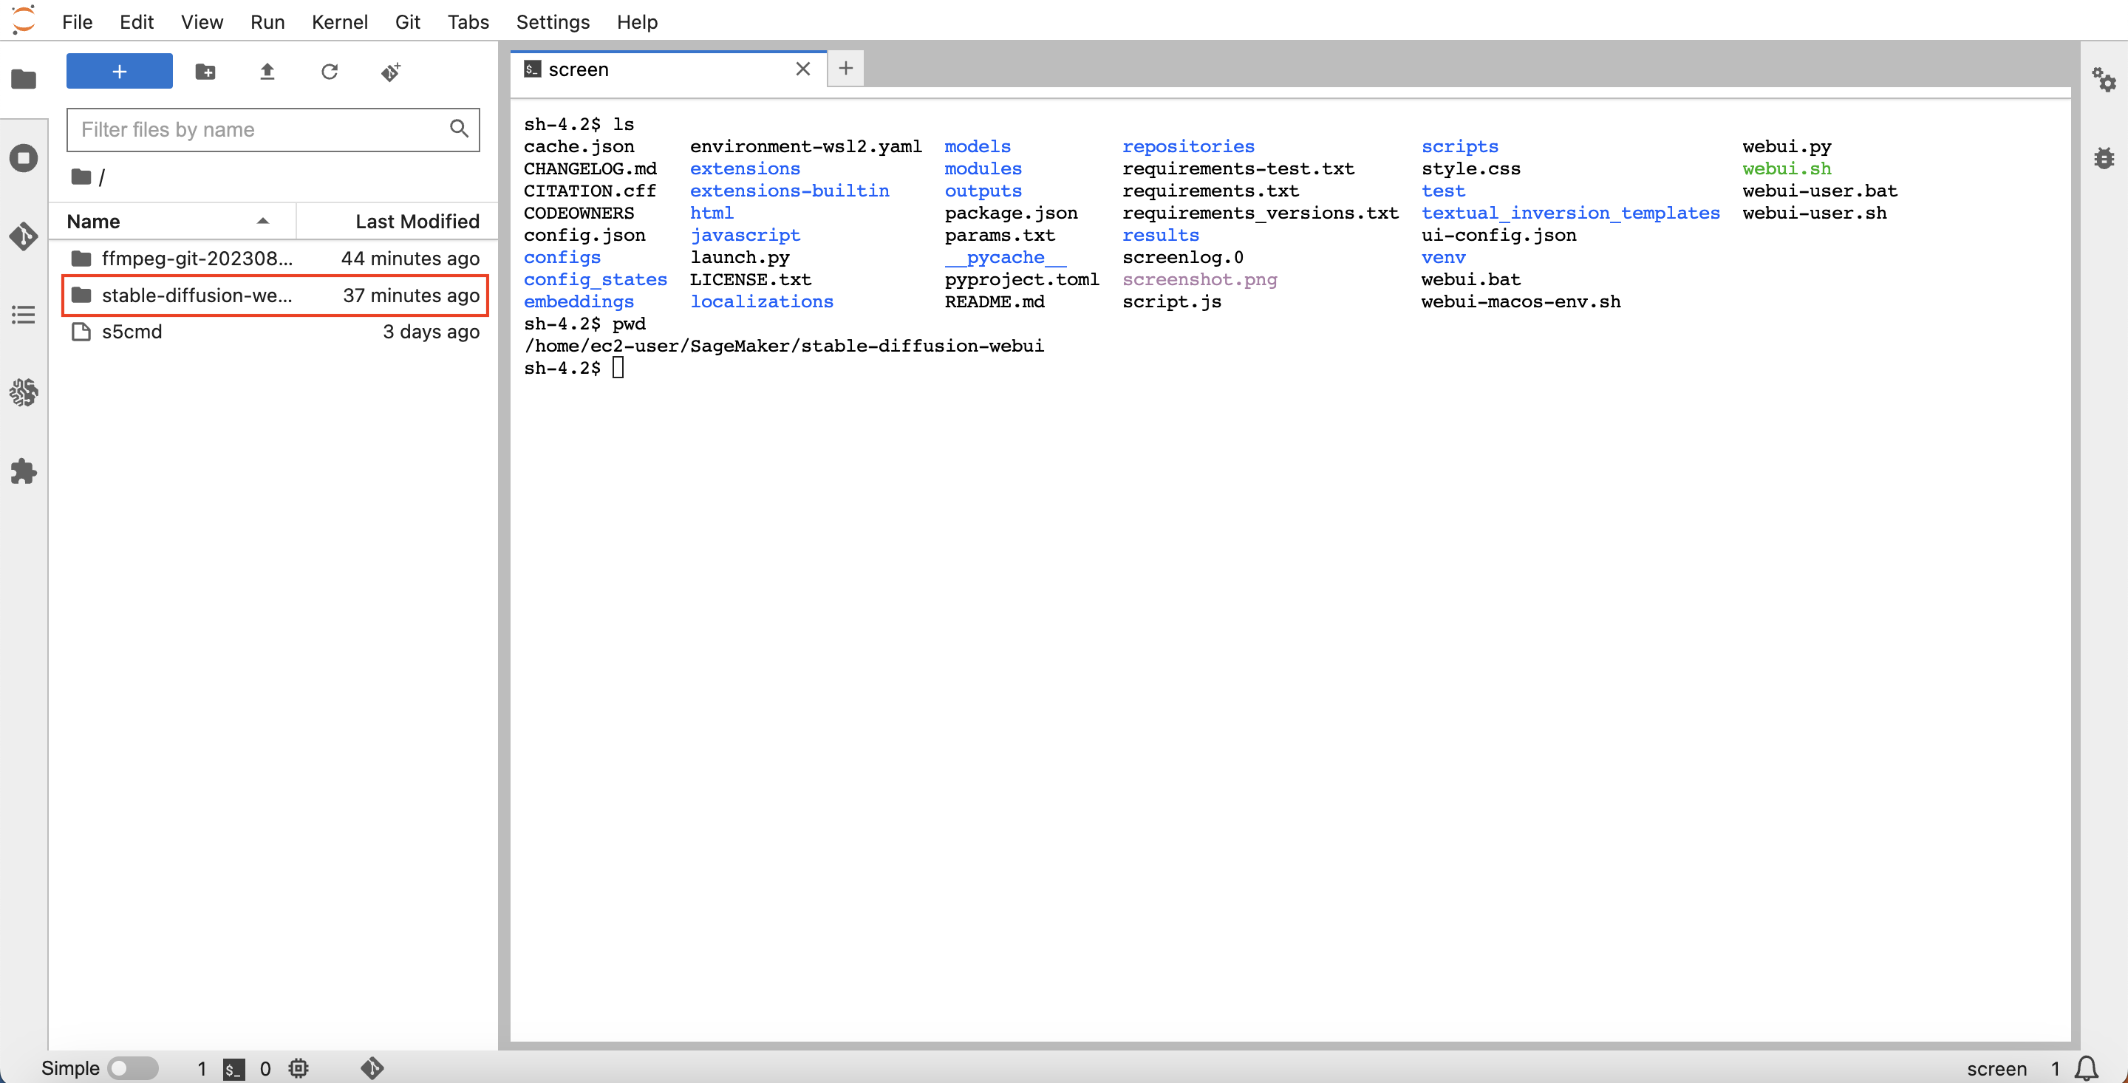The width and height of the screenshot is (2128, 1083).
Task: Click the Filter files by name field
Action: [x=256, y=130]
